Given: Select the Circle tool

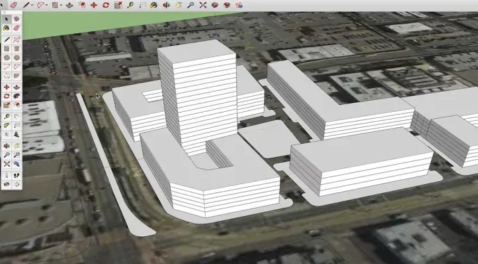Looking at the screenshot, I should tap(7, 58).
